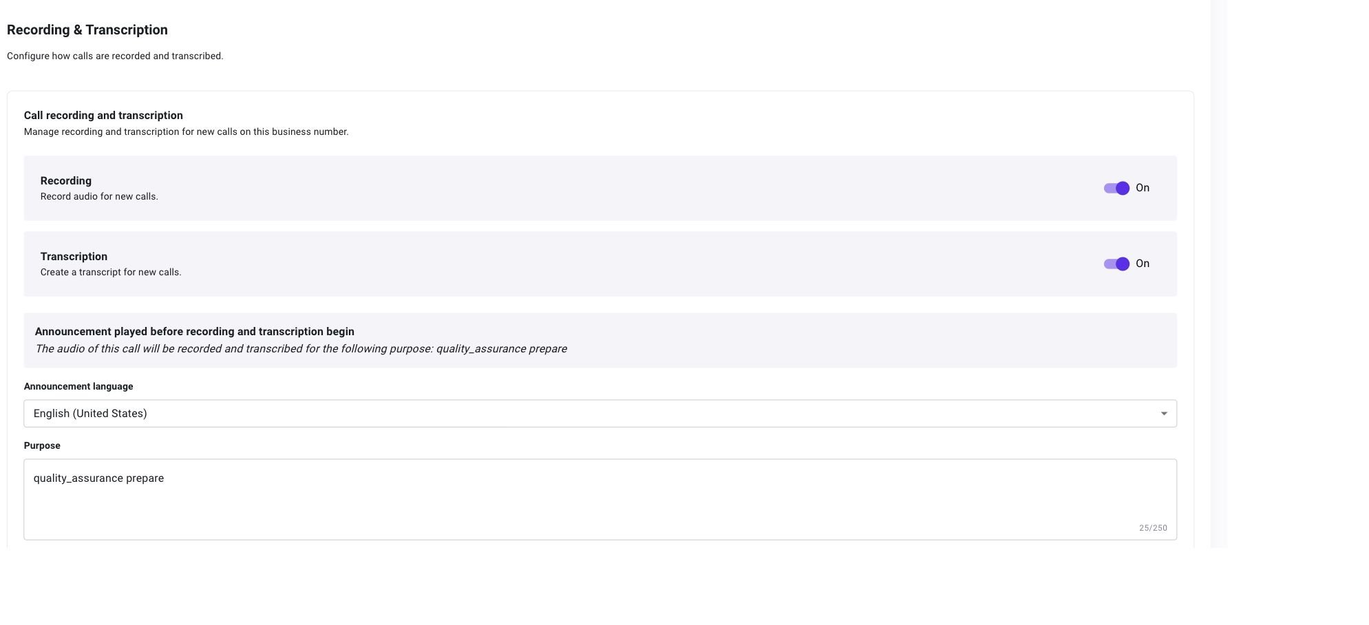Click the dropdown arrow next to English (United States)
1369x625 pixels.
point(1164,414)
